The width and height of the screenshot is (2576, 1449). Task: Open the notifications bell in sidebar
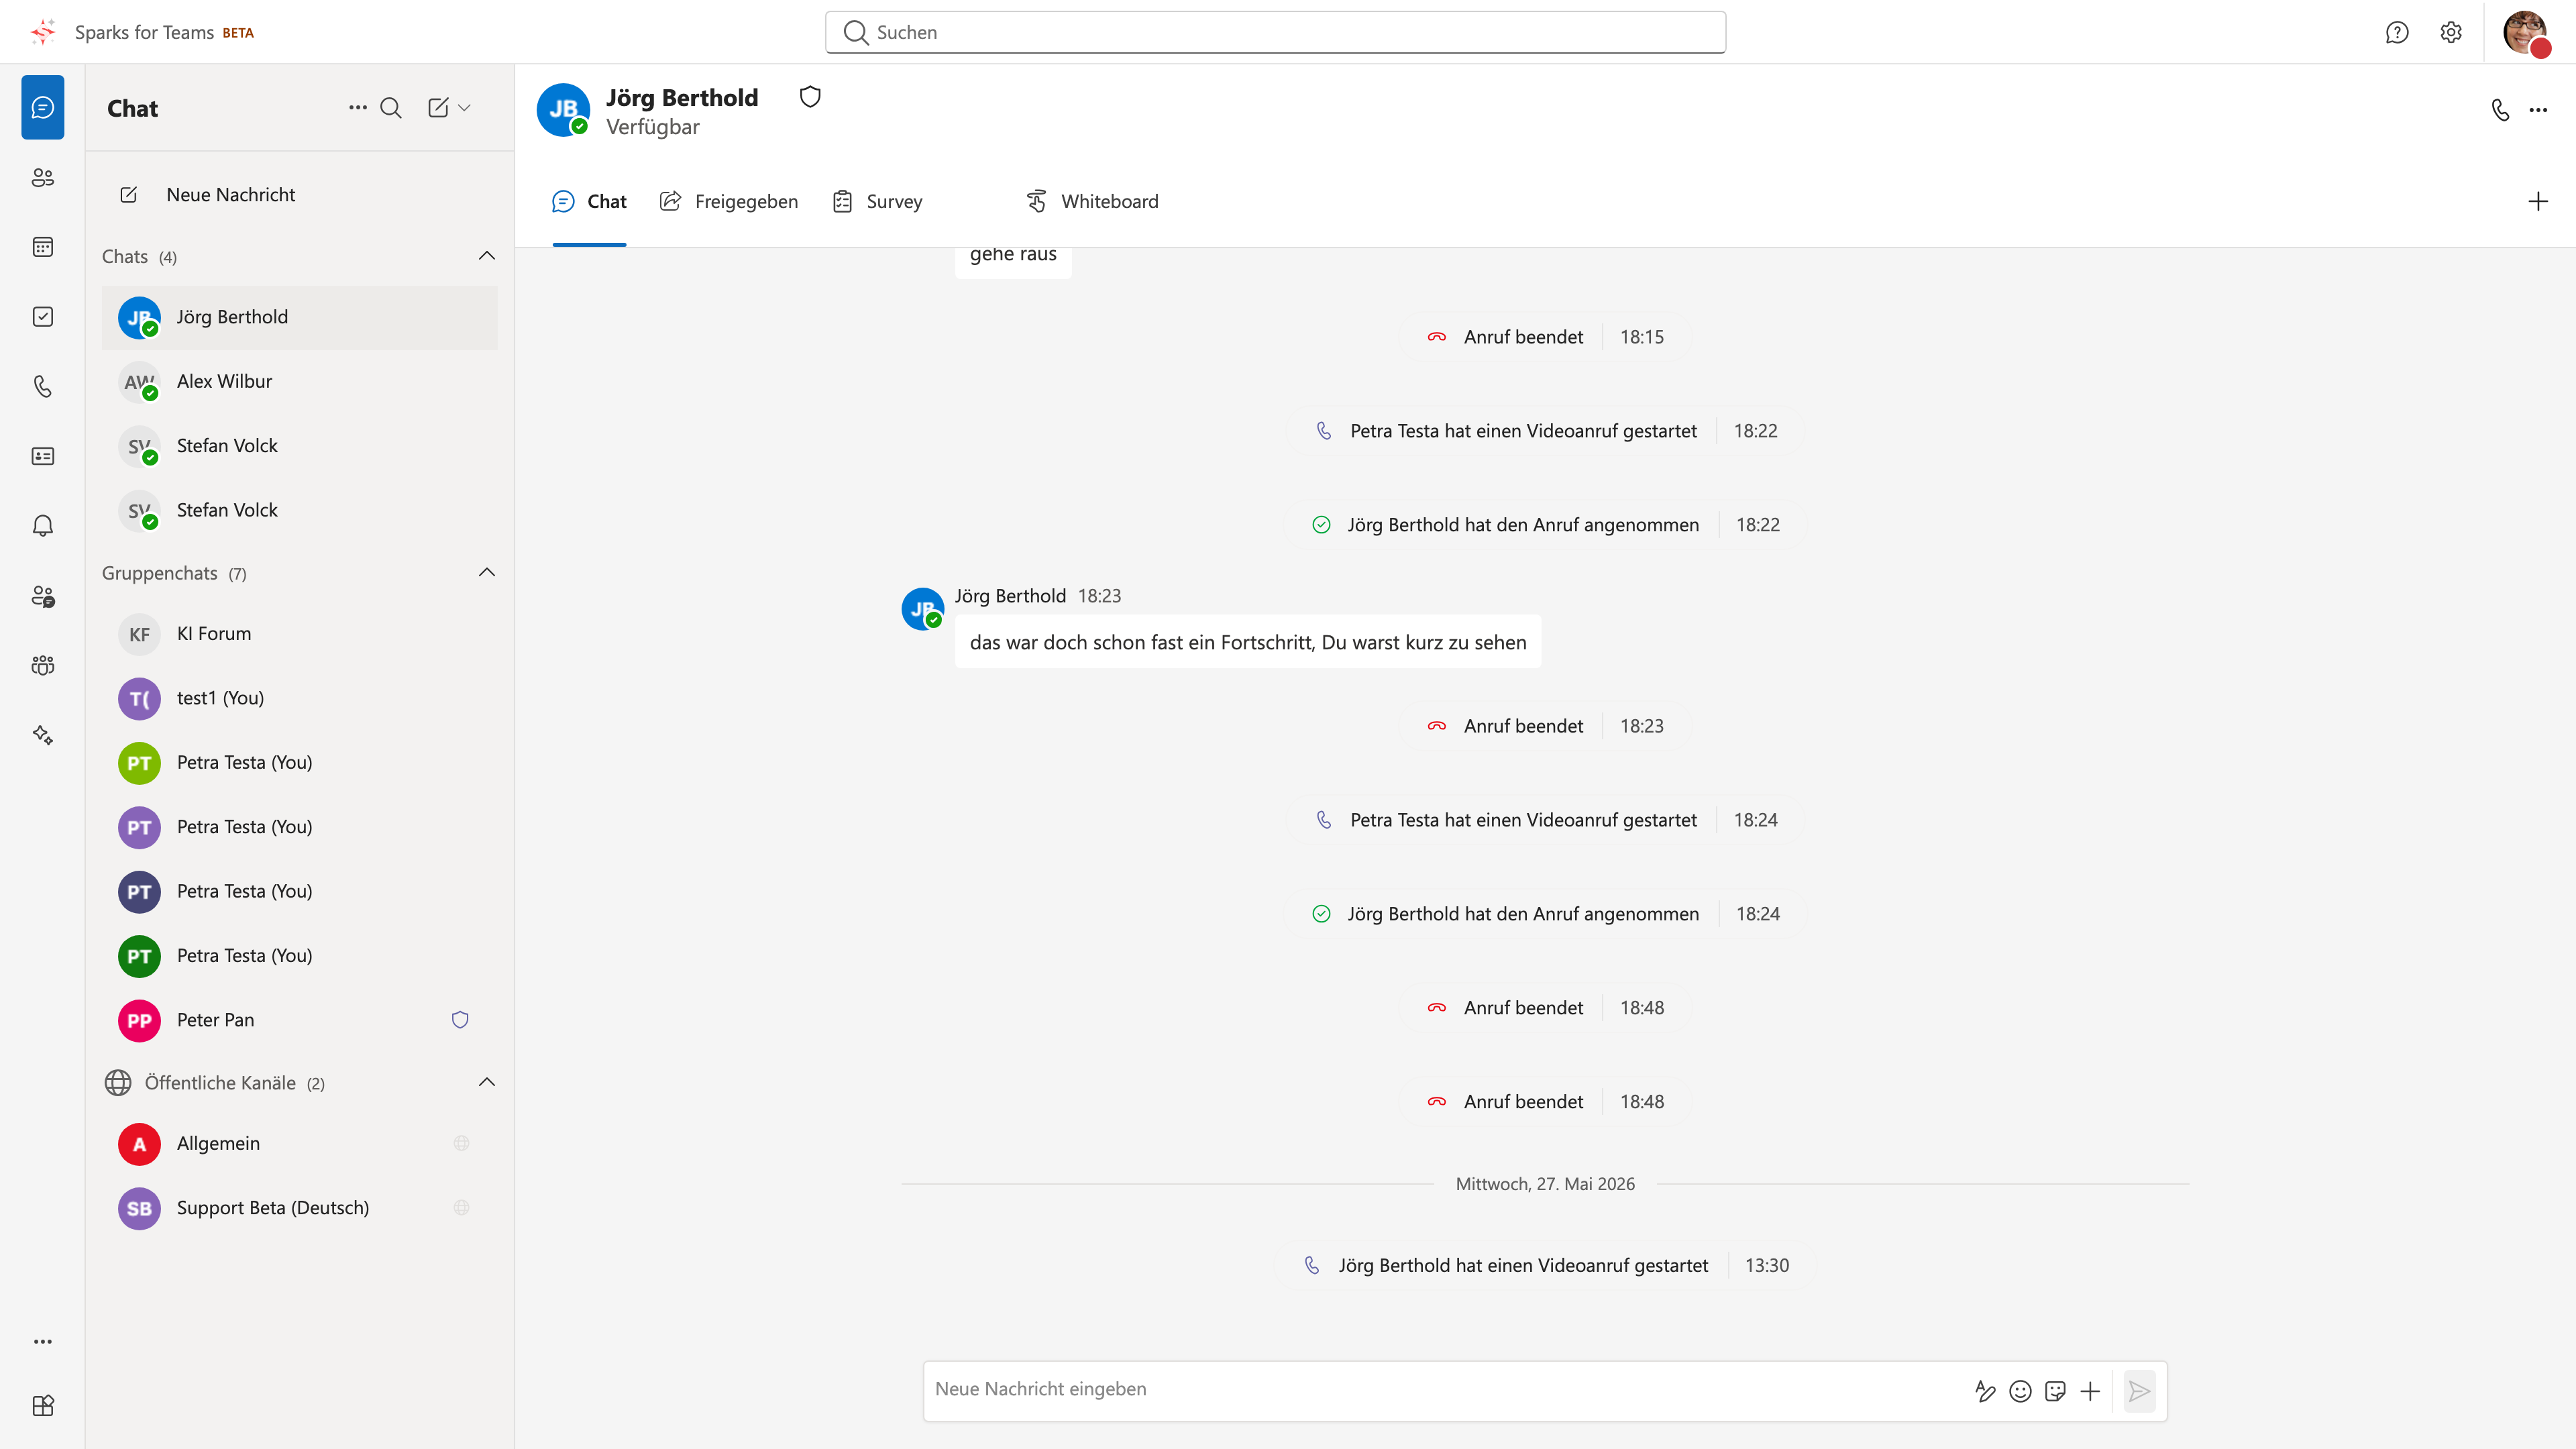tap(42, 526)
